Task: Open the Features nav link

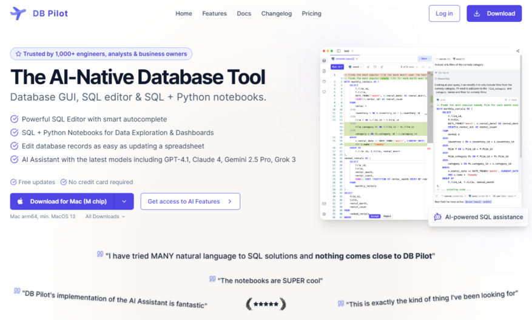Action: (x=214, y=13)
